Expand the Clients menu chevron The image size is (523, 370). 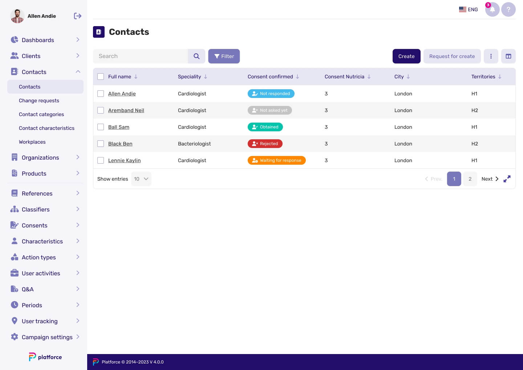pos(78,56)
